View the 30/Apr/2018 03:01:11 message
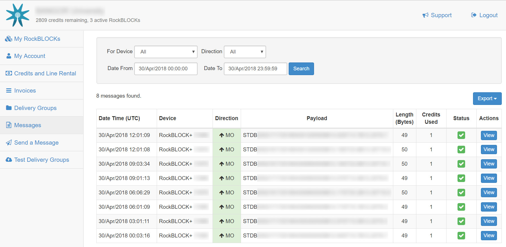Image resolution: width=506 pixels, height=247 pixels. (x=489, y=221)
